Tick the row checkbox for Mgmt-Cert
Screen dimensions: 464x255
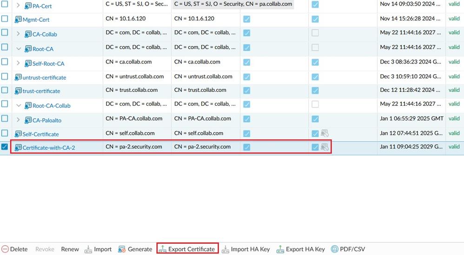tap(5, 18)
